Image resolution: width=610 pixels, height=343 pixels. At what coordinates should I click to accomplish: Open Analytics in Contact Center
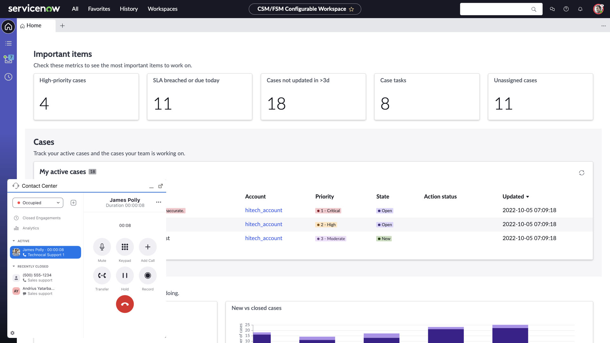[x=27, y=228]
